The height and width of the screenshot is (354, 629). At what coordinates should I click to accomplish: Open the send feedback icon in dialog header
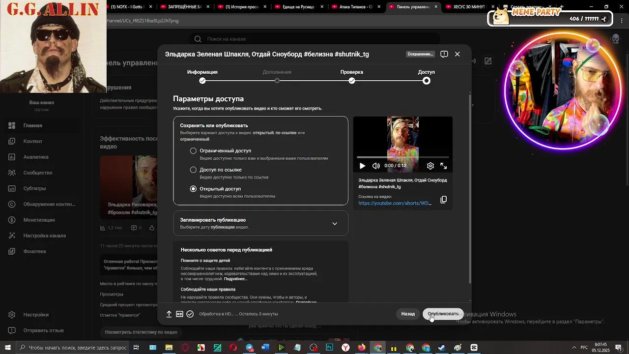coord(444,54)
